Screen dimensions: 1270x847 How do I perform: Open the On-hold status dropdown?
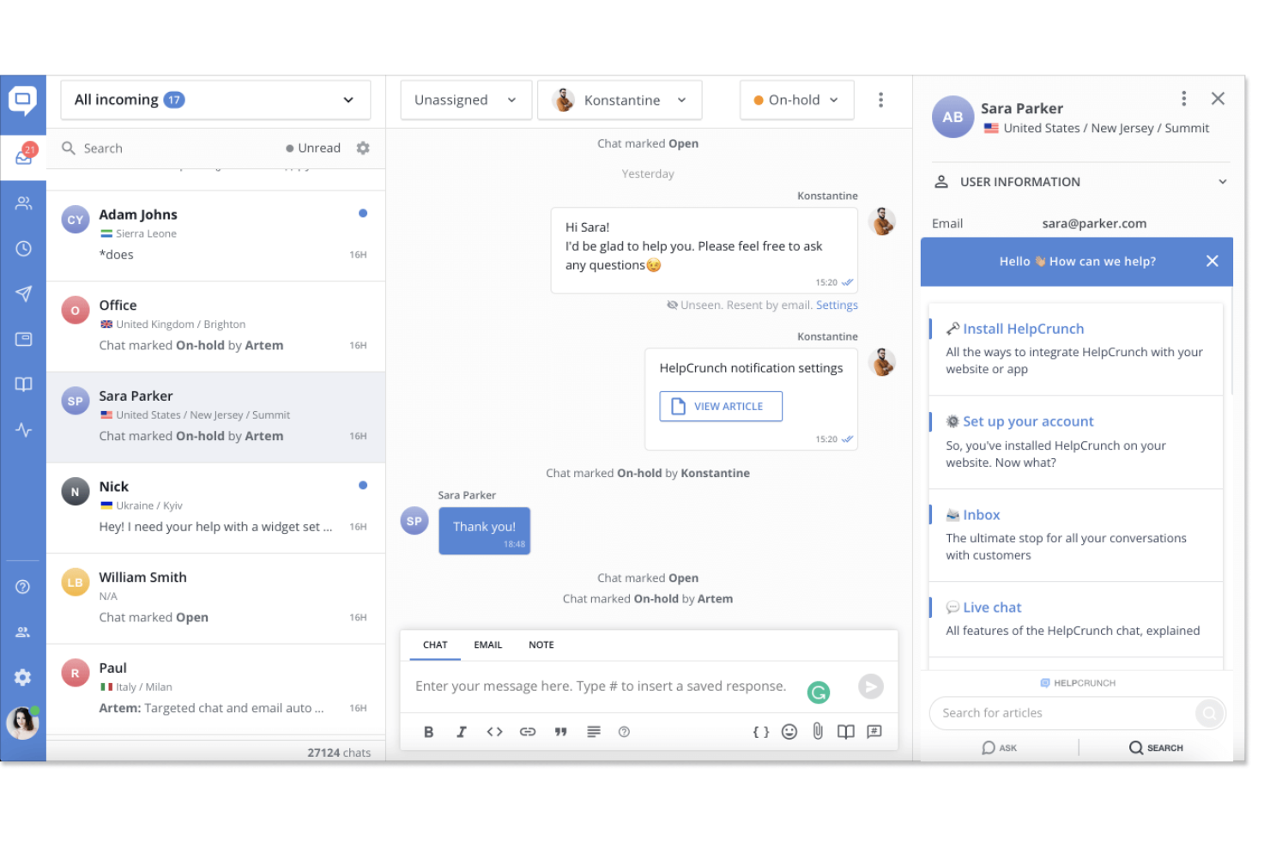coord(796,100)
